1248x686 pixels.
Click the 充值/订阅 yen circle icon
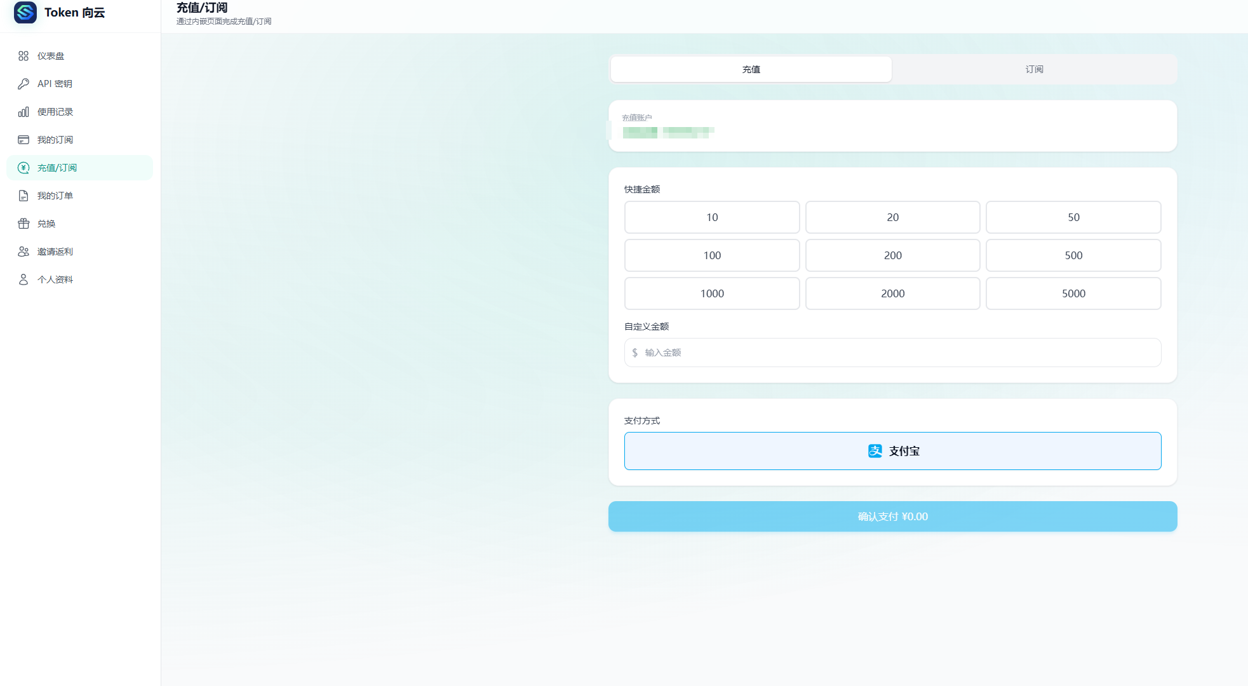23,168
